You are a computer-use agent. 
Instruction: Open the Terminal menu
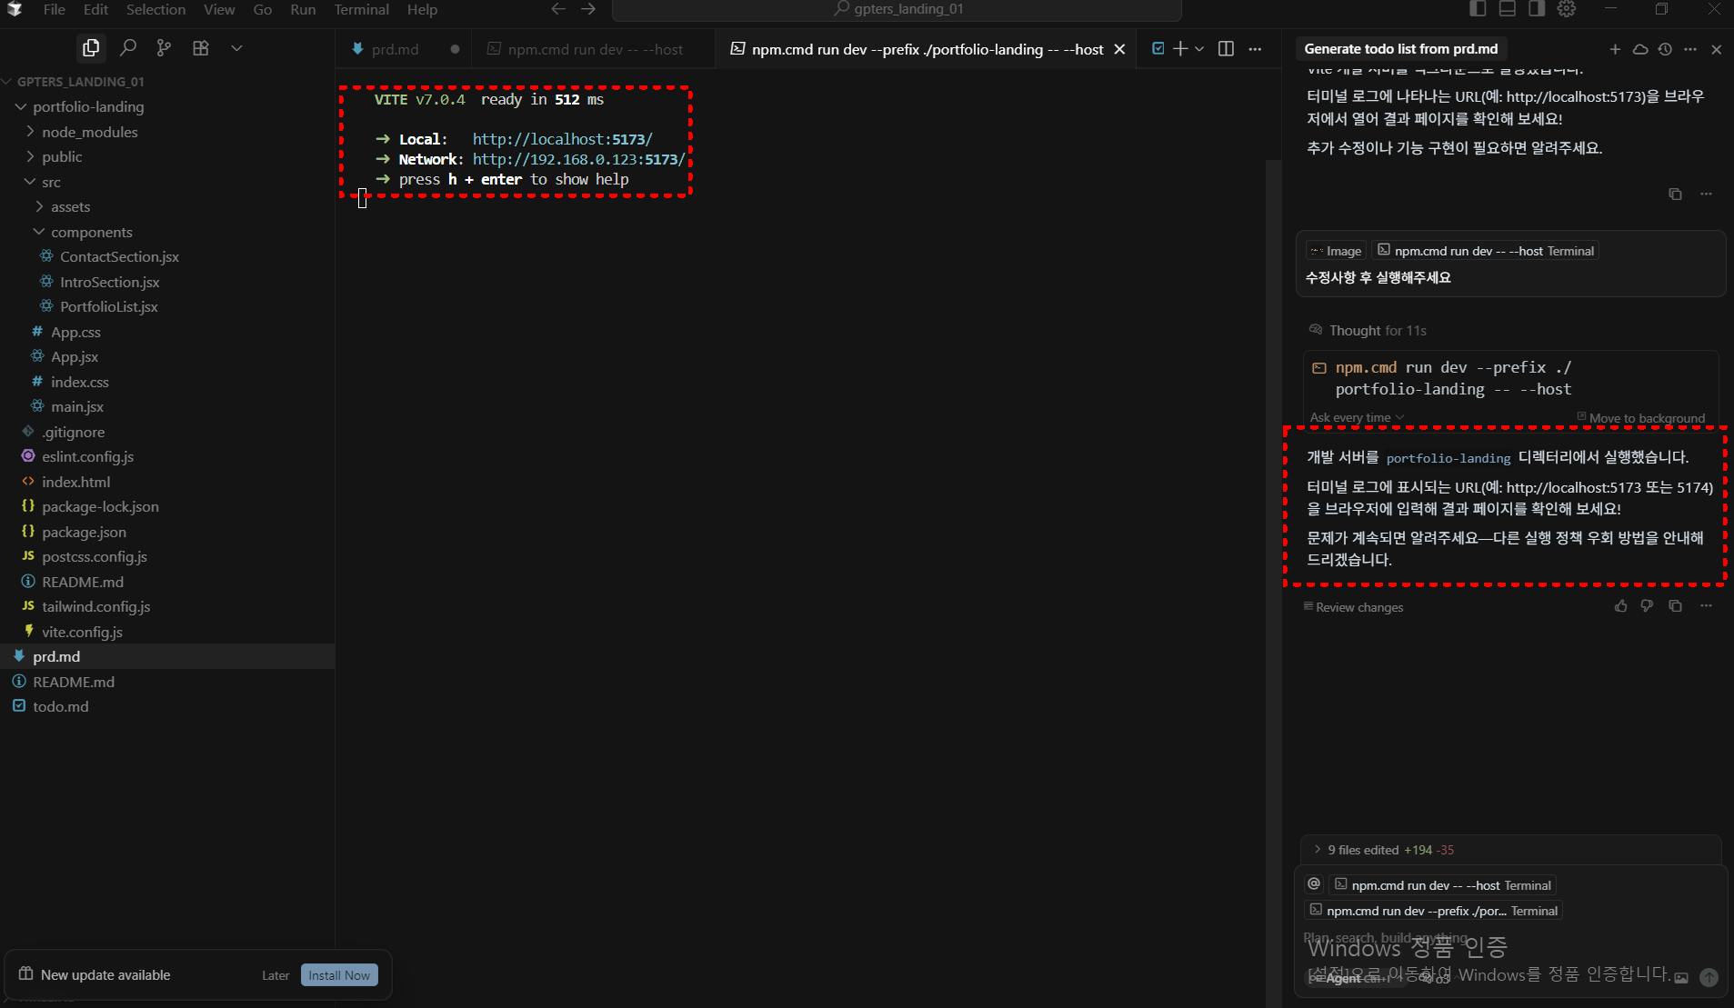click(361, 9)
